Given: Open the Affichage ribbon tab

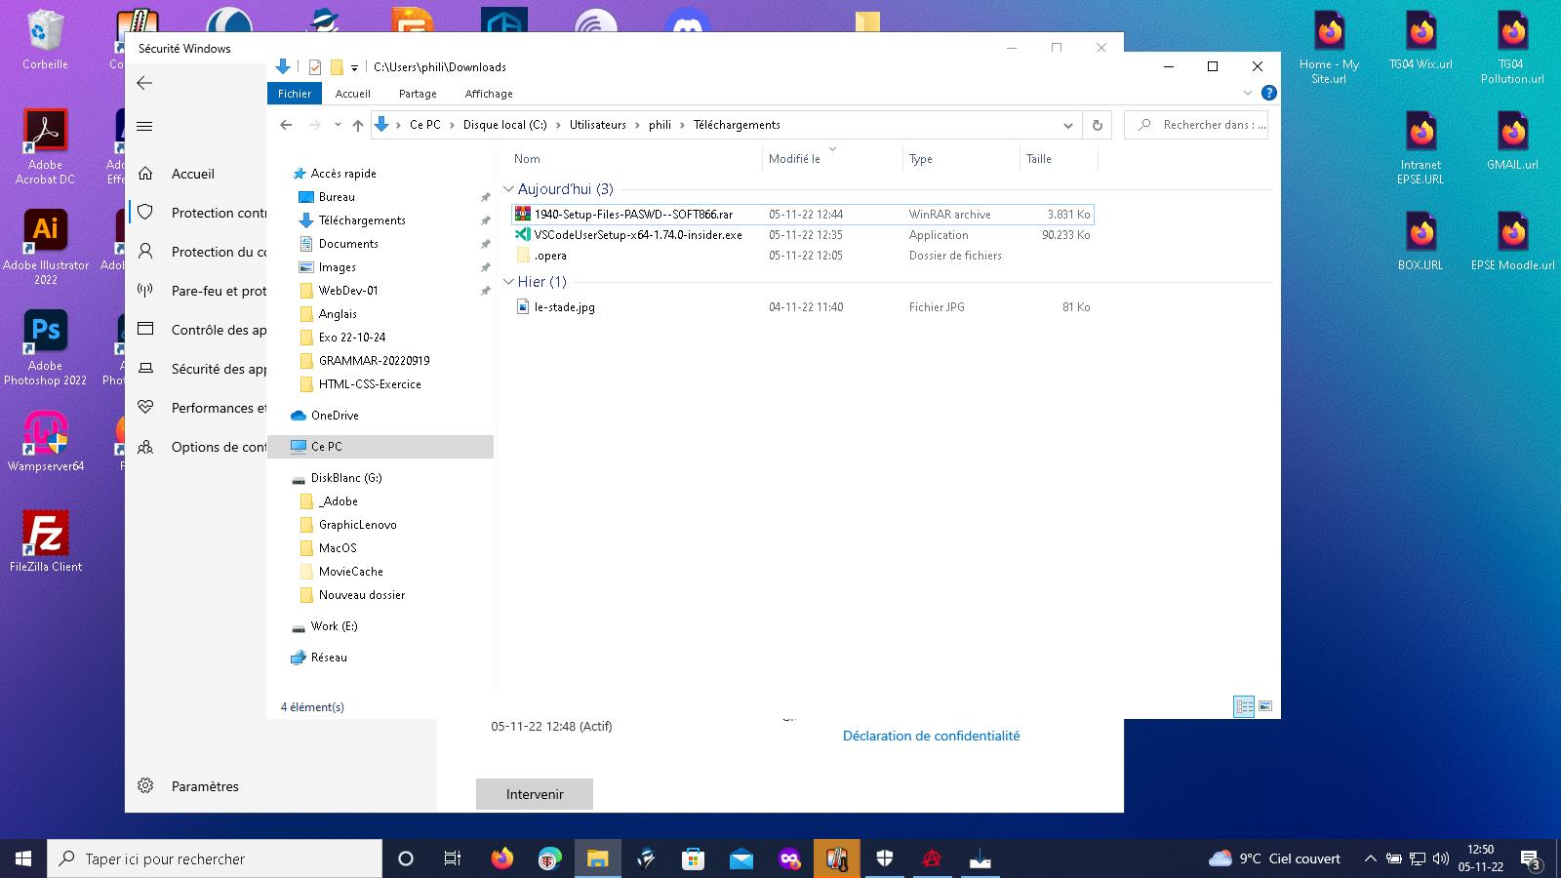Looking at the screenshot, I should [x=489, y=94].
